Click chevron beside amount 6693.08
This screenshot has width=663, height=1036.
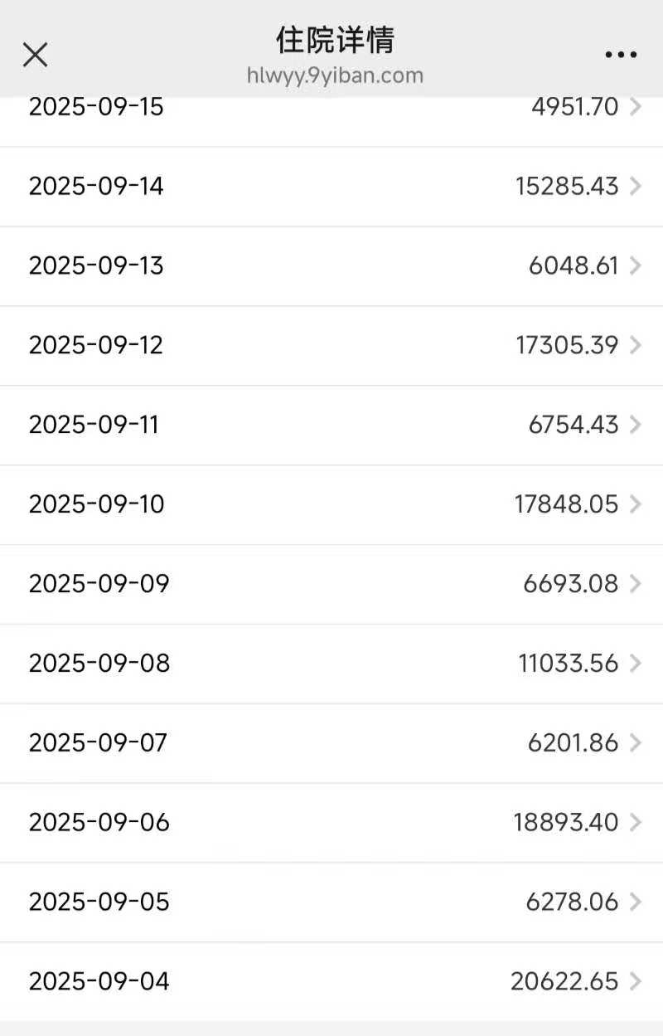[x=636, y=584]
